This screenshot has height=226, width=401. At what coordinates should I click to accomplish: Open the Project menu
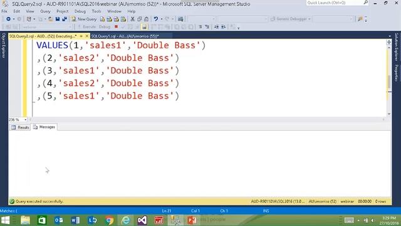[63, 11]
